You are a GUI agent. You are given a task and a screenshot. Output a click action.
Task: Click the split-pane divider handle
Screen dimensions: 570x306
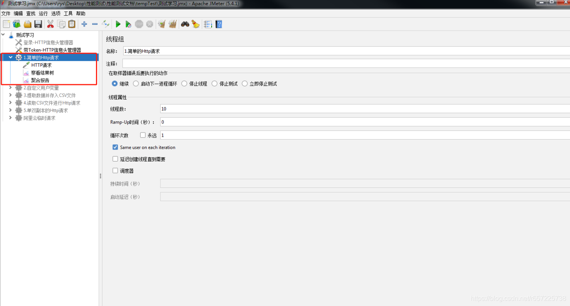[100, 176]
